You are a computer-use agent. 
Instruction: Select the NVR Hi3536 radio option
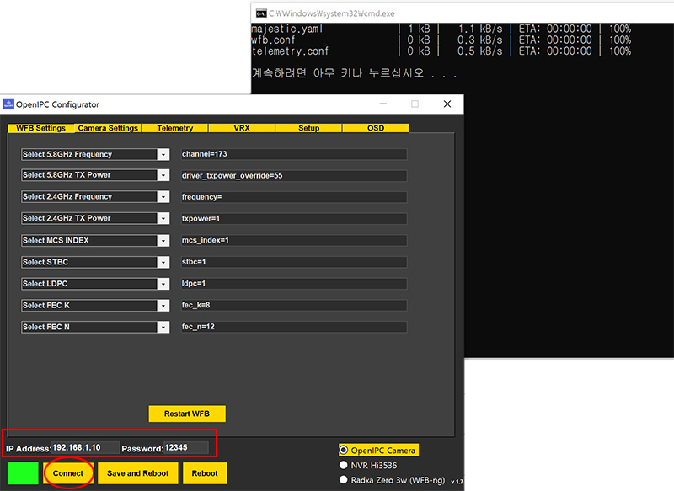344,465
